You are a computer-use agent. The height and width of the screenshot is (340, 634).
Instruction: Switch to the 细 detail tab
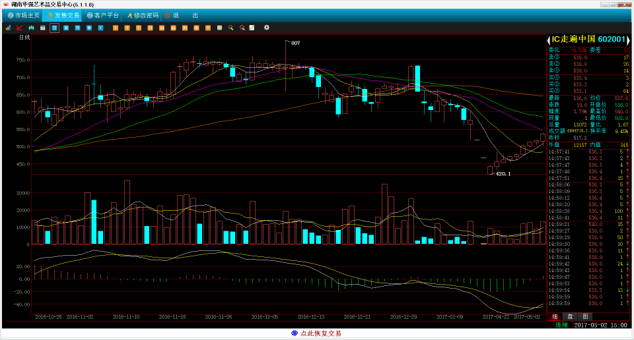(555, 316)
